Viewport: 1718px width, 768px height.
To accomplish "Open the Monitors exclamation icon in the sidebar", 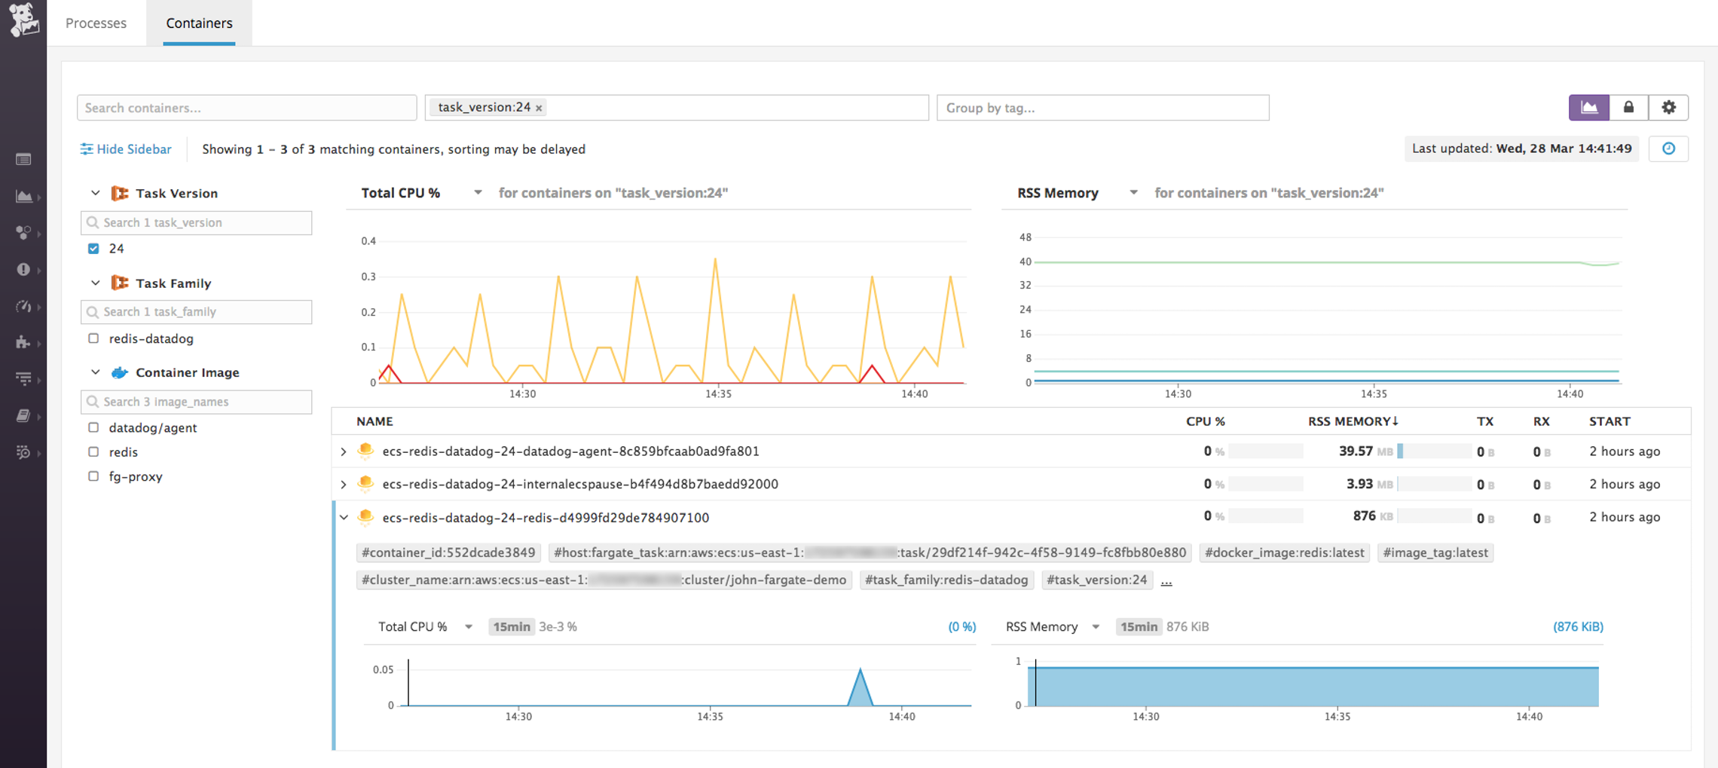I will [x=24, y=269].
